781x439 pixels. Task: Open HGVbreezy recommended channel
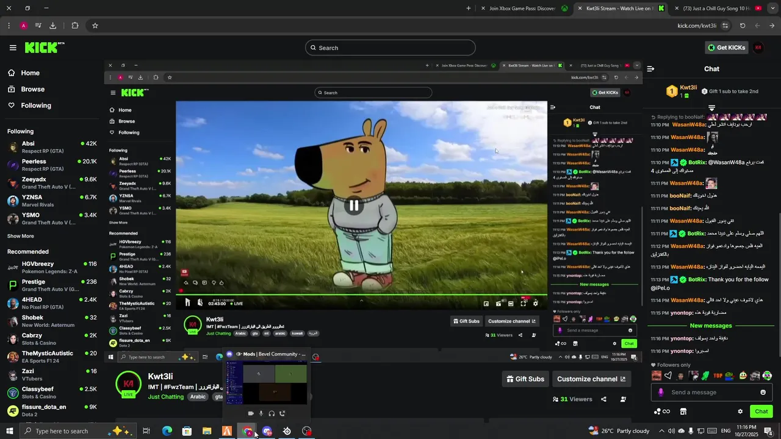[x=52, y=267]
